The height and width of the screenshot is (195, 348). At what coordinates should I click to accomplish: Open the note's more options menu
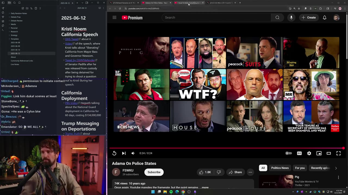pos(104,8)
